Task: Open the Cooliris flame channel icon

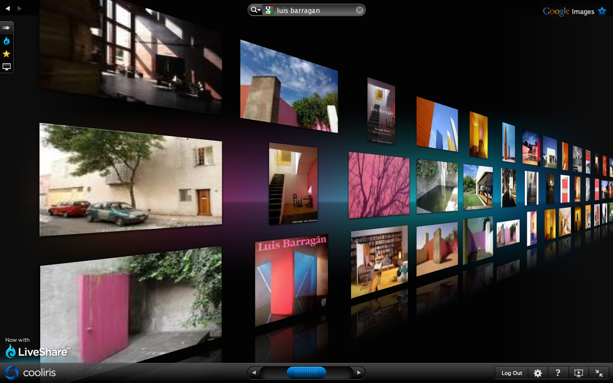Action: [6, 41]
